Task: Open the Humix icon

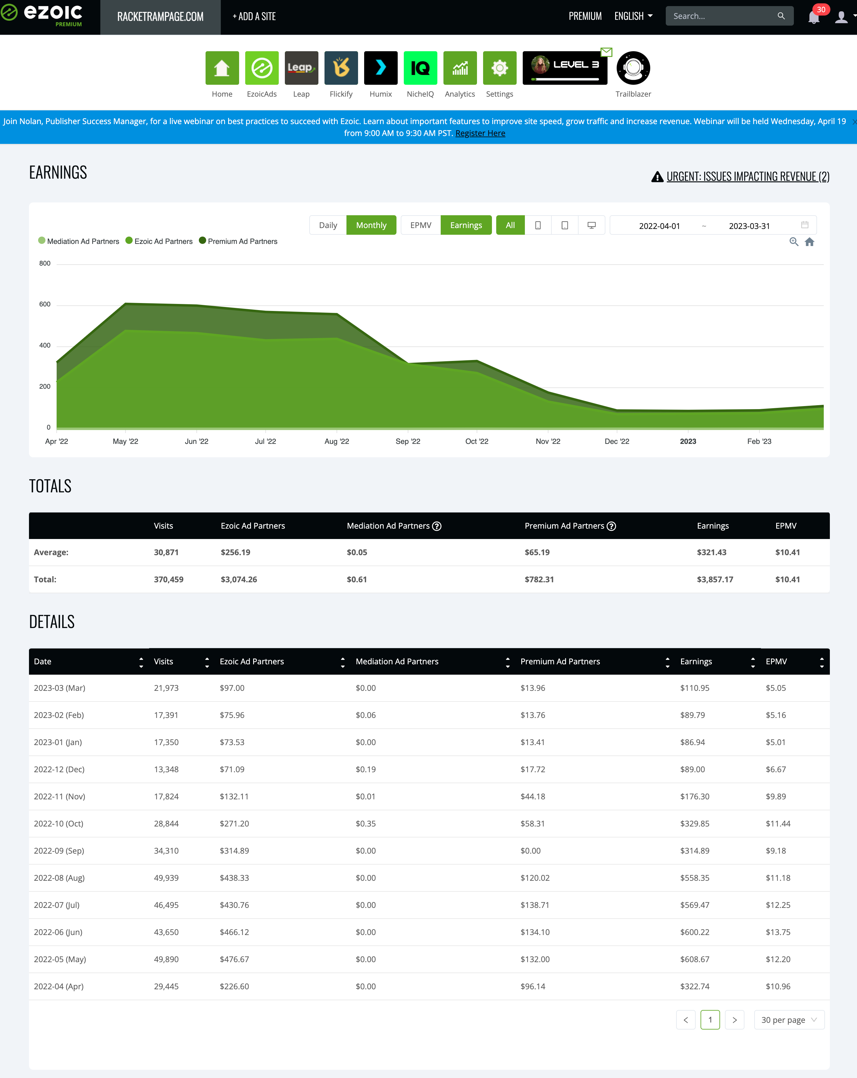Action: click(381, 68)
